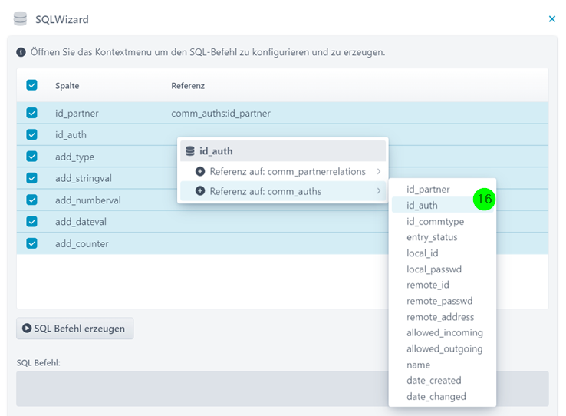
Task: Uncheck the add_counter column checkbox
Action: [31, 243]
